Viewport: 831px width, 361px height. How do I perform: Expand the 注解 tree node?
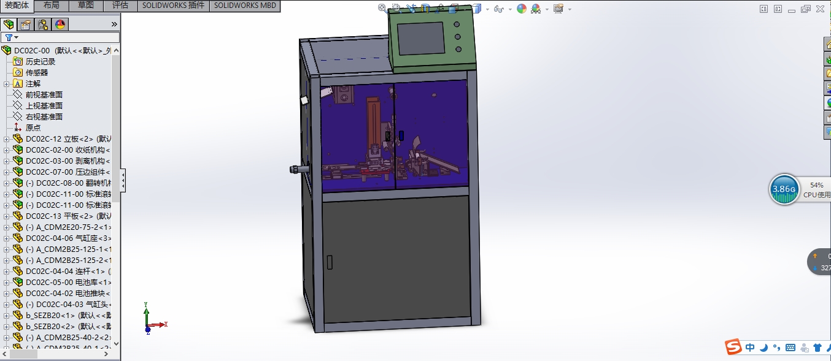tap(7, 84)
